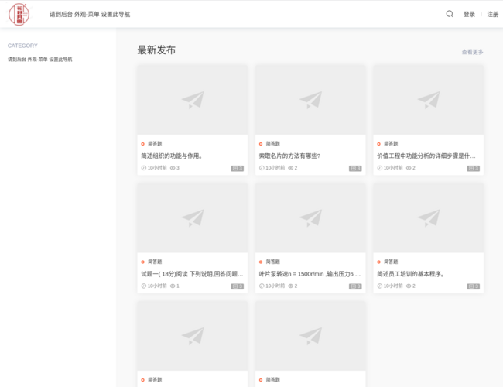The image size is (503, 387).
Task: Open thumbnail of 叶片泵转速n = 1500r/min post
Action: pyautogui.click(x=310, y=218)
